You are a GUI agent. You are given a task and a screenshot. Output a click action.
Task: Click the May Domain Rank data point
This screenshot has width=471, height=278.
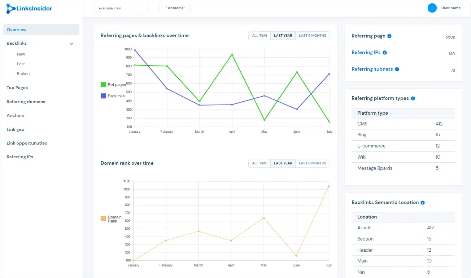[x=264, y=218]
